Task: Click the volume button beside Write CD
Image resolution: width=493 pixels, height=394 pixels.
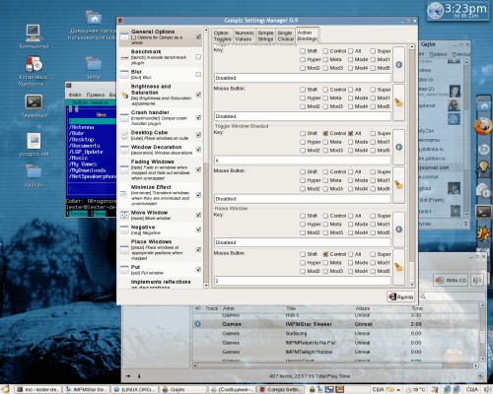Action: click(x=477, y=280)
